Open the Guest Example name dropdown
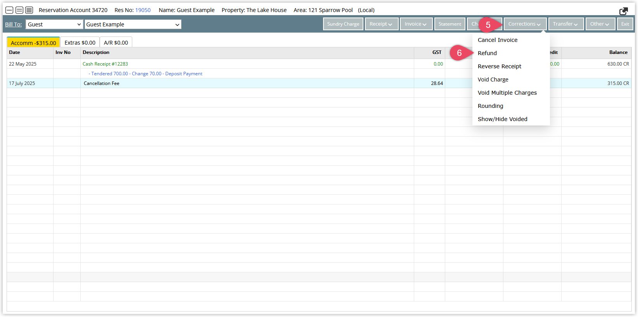 tap(133, 24)
